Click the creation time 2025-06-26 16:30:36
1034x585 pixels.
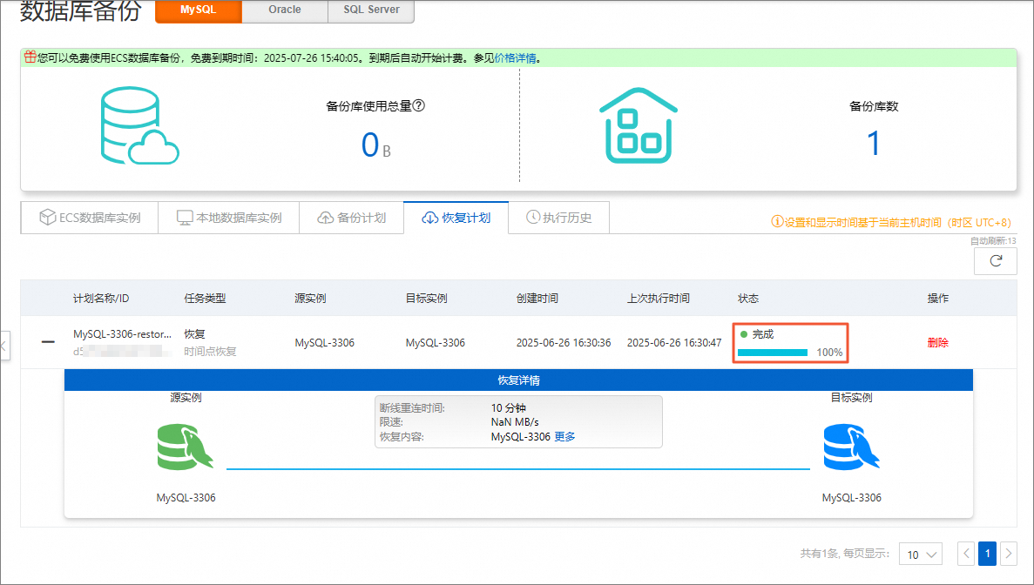pos(563,343)
